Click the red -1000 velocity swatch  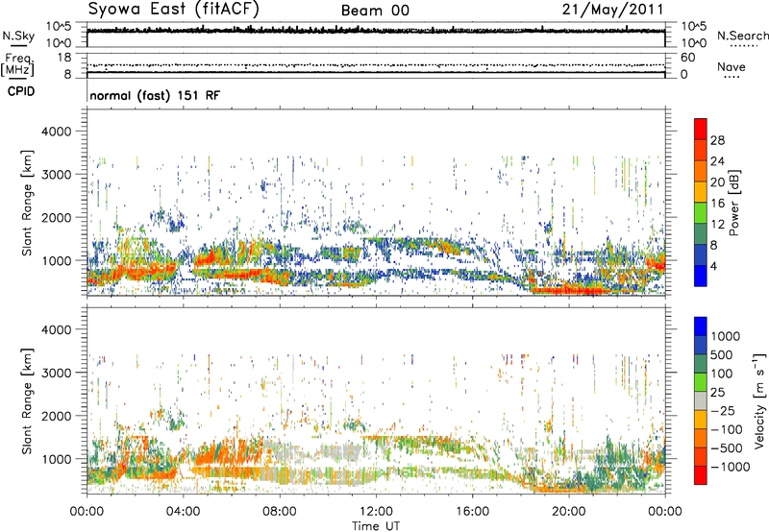(701, 475)
